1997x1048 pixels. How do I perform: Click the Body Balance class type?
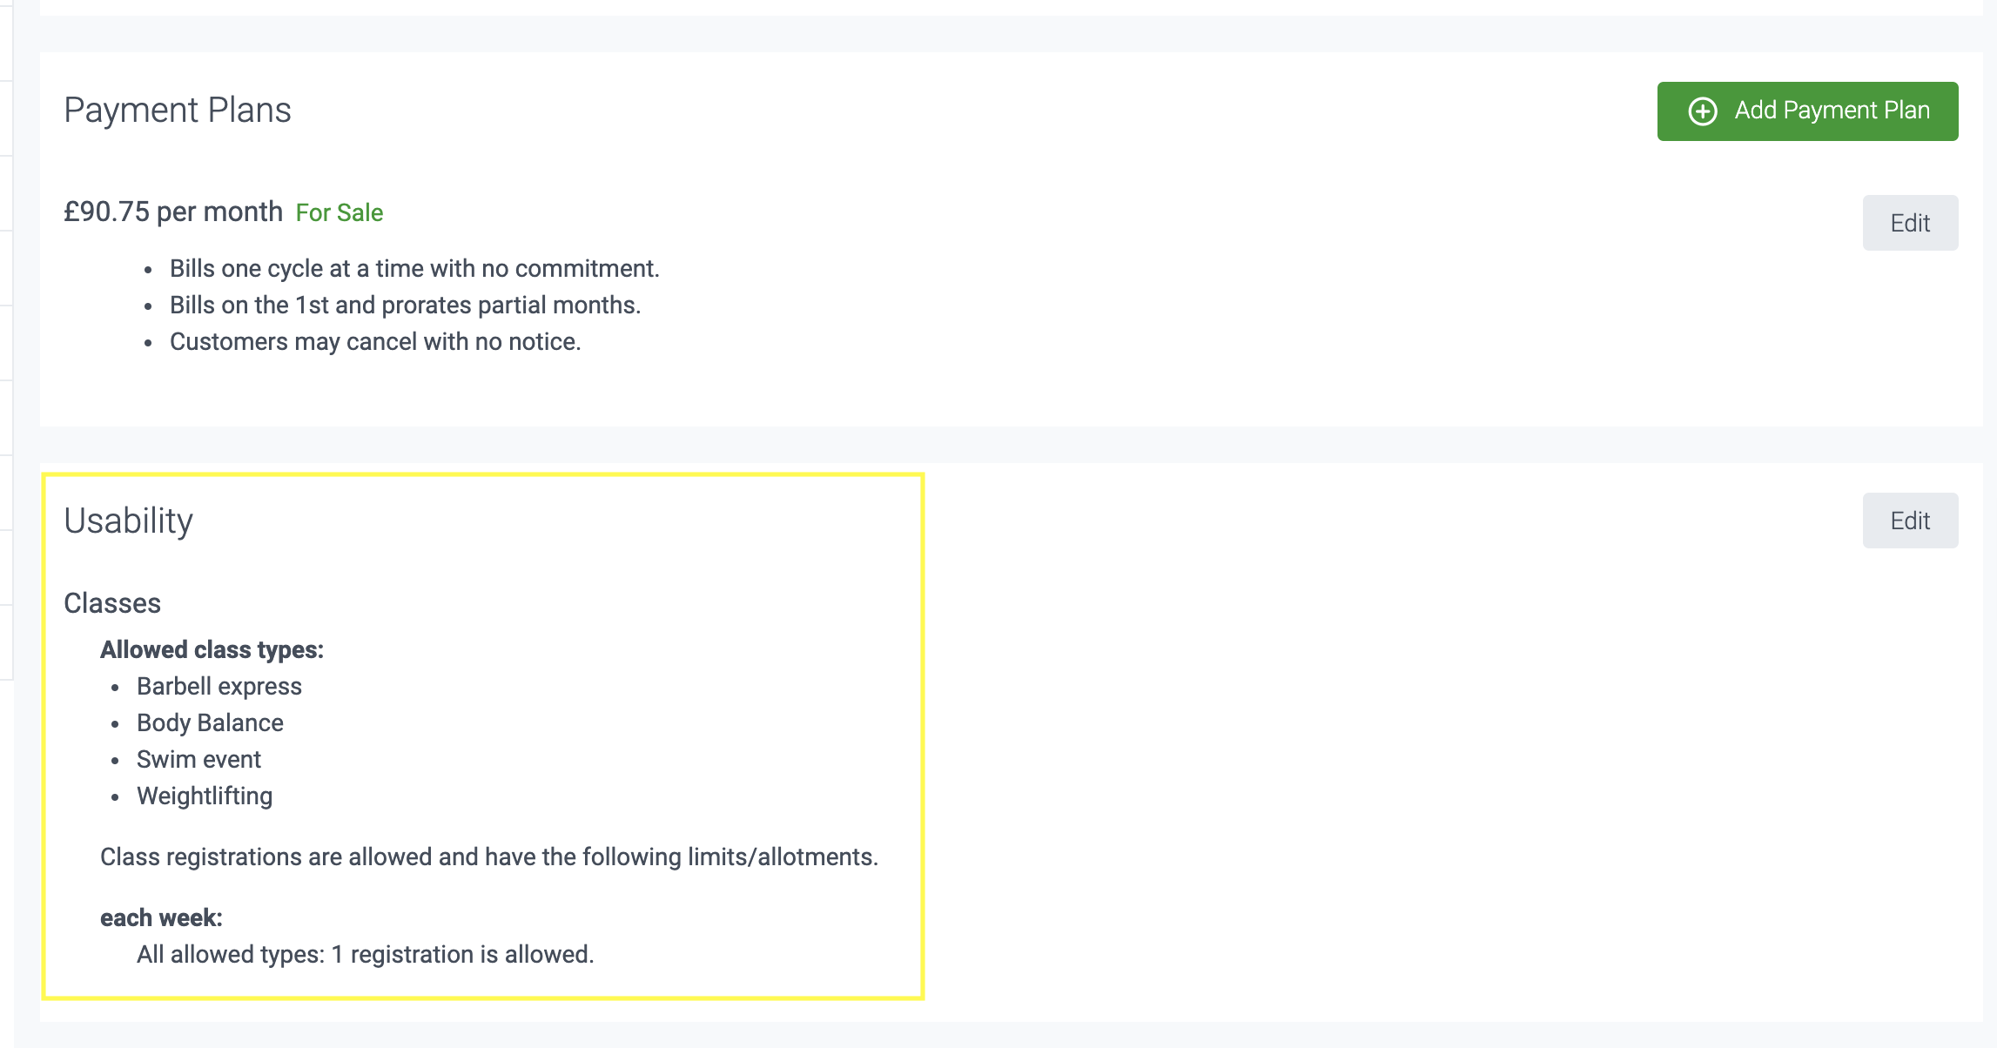pyautogui.click(x=210, y=722)
